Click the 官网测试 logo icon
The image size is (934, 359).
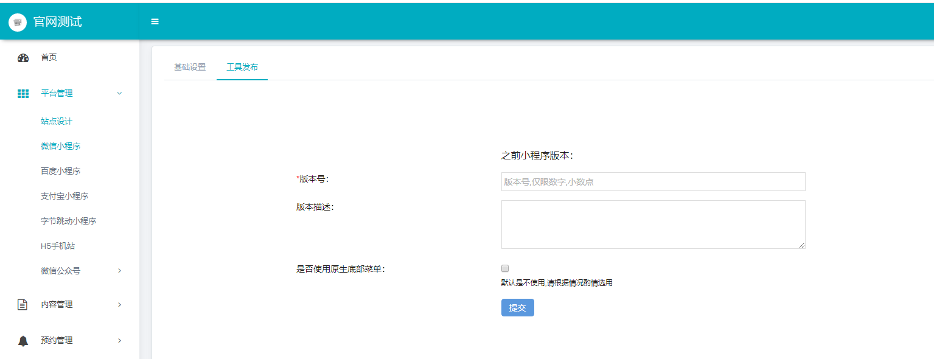[x=18, y=23]
